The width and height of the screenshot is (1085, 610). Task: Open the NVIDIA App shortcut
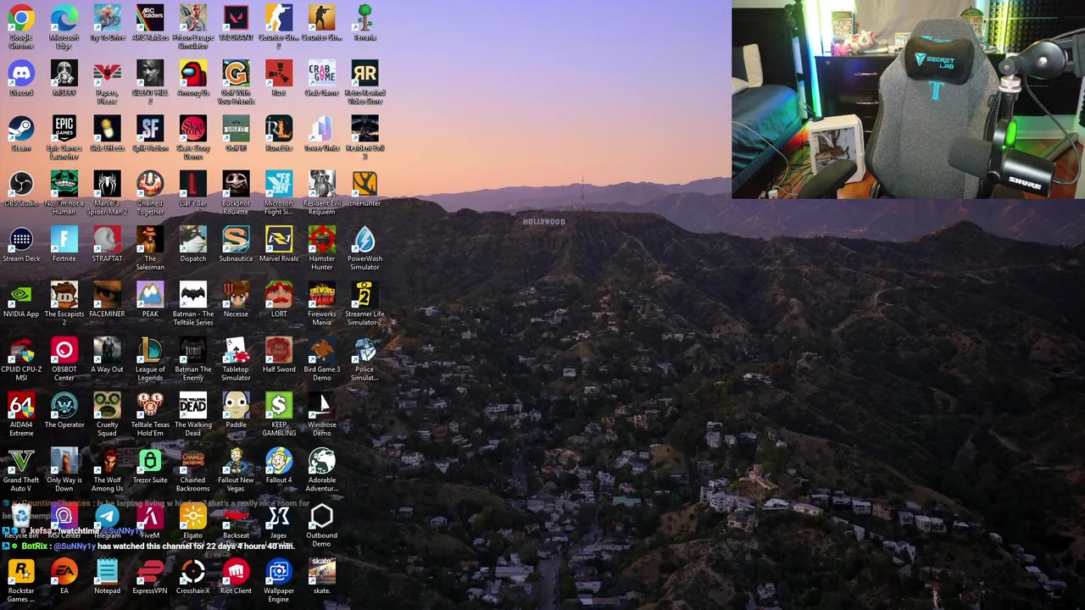(21, 299)
